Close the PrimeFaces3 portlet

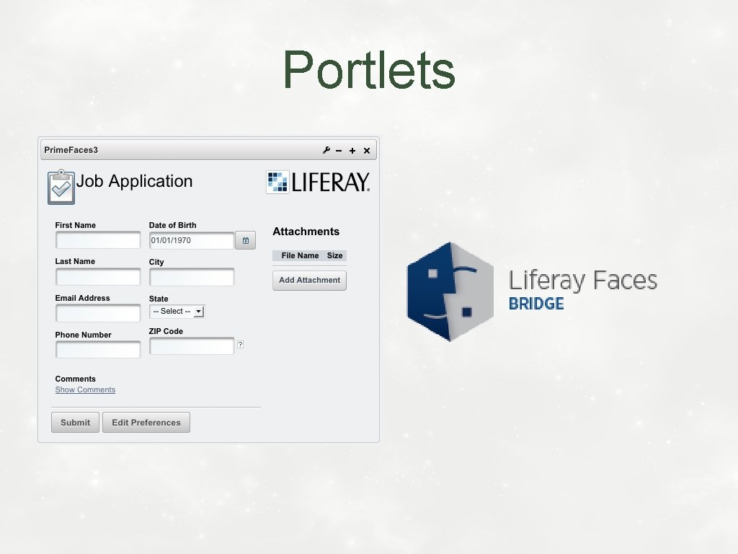coord(367,151)
